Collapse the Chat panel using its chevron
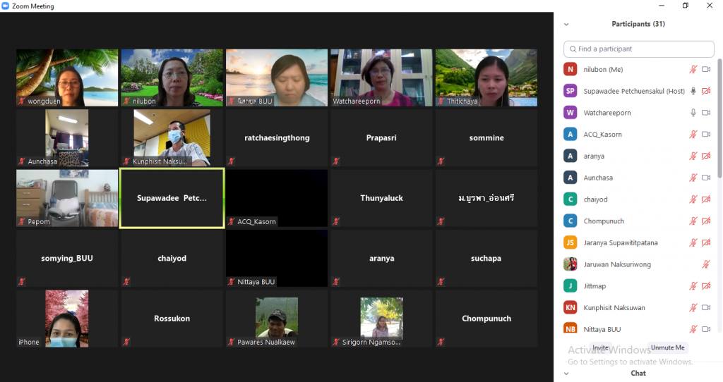The height and width of the screenshot is (382, 723). pyautogui.click(x=566, y=373)
